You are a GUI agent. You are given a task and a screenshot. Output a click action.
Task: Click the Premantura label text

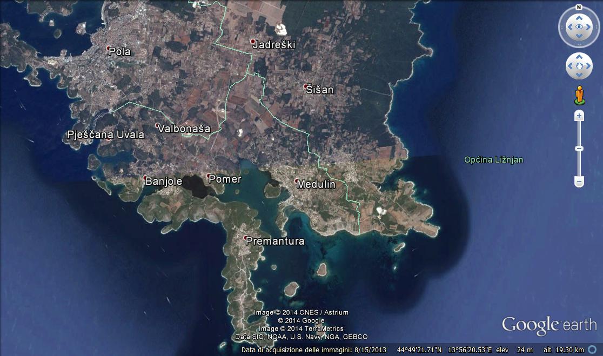coord(275,241)
